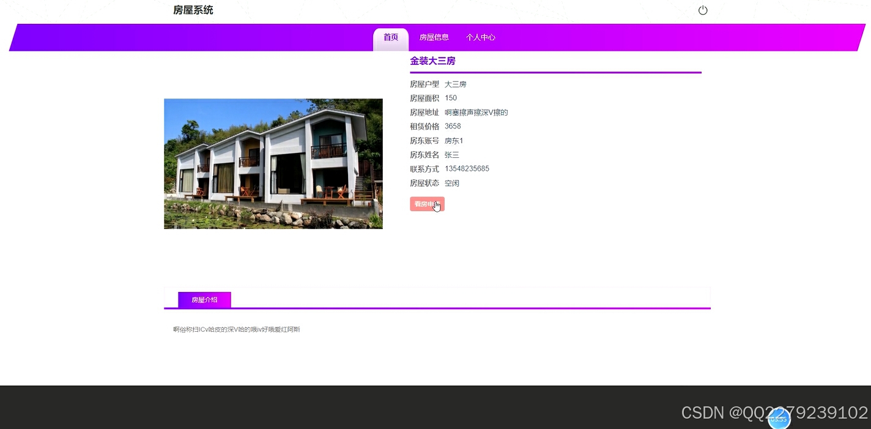Click the rental price 3658
The image size is (871, 429).
pyautogui.click(x=453, y=126)
